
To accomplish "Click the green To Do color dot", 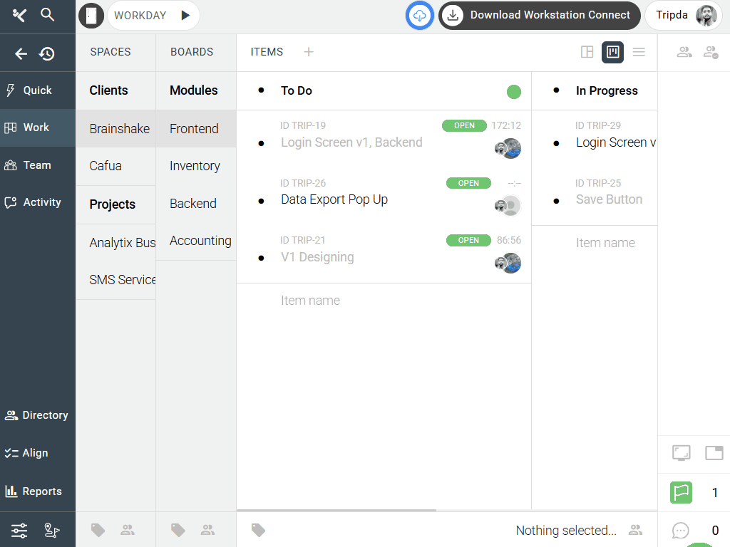I will coord(513,91).
